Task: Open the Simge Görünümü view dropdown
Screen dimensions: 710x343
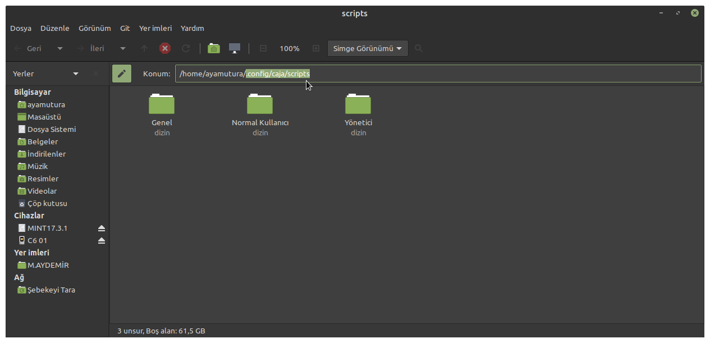Action: click(x=368, y=48)
